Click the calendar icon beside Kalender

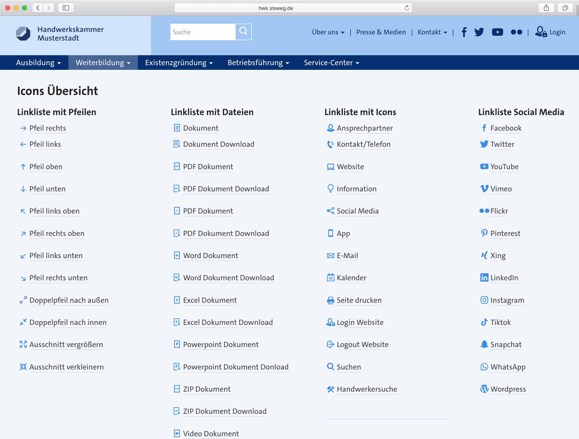click(x=330, y=278)
